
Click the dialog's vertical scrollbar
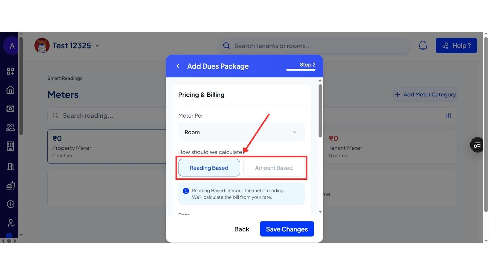[x=320, y=111]
